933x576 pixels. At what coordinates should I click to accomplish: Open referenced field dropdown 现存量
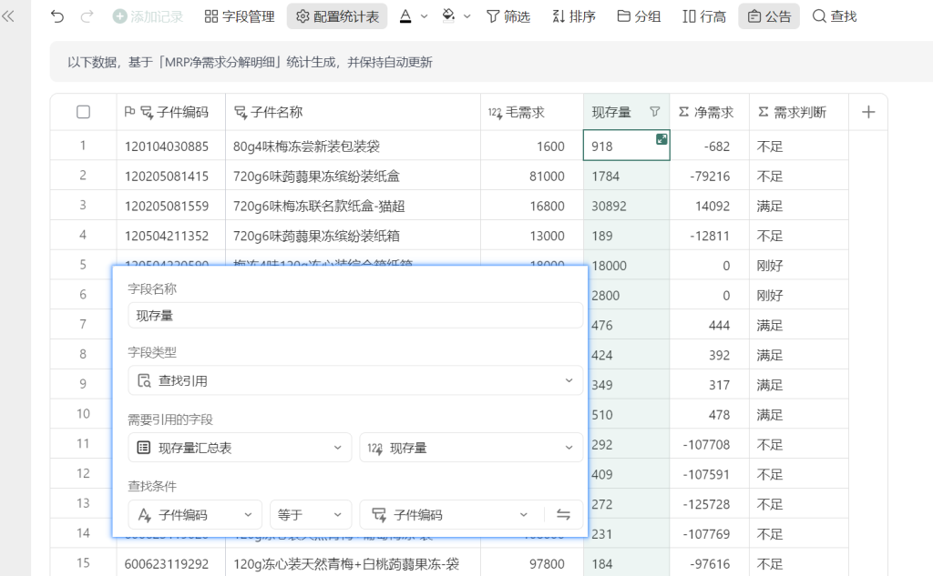click(x=471, y=448)
